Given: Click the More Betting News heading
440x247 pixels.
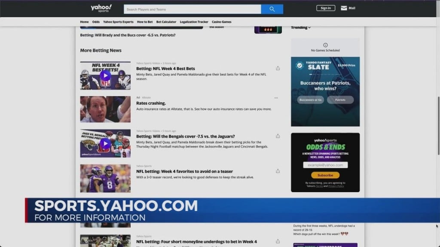Looking at the screenshot, I should point(101,51).
